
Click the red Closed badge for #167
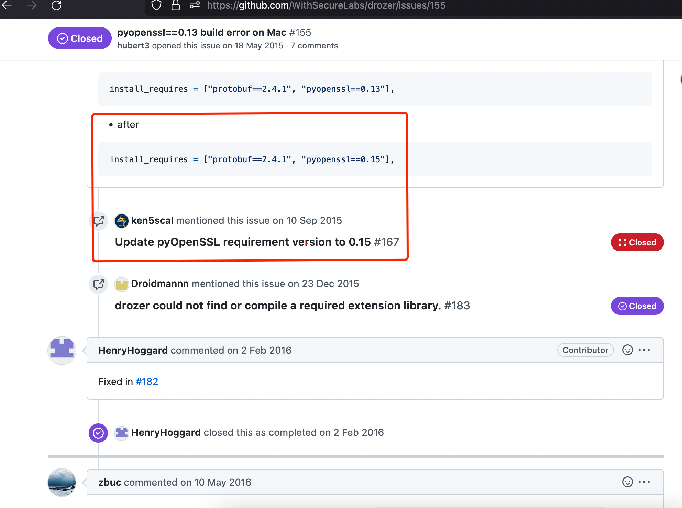click(x=637, y=242)
